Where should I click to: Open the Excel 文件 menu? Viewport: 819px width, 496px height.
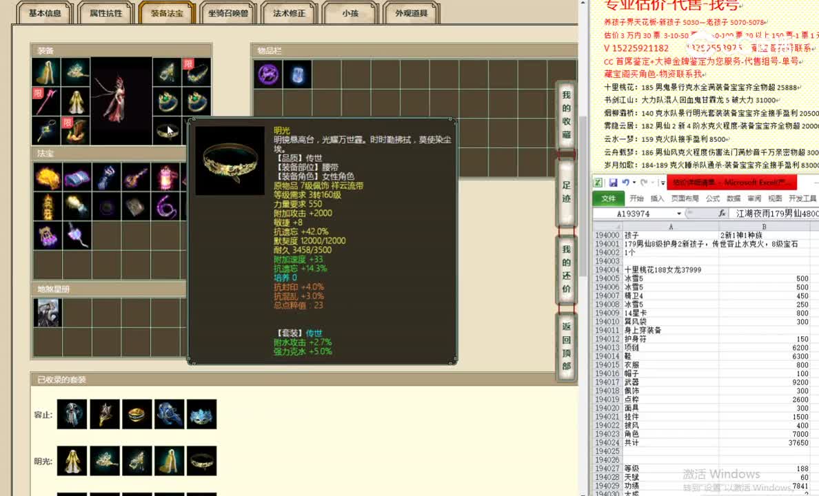point(608,198)
